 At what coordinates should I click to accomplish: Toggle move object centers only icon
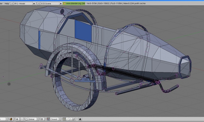tap(22, 119)
